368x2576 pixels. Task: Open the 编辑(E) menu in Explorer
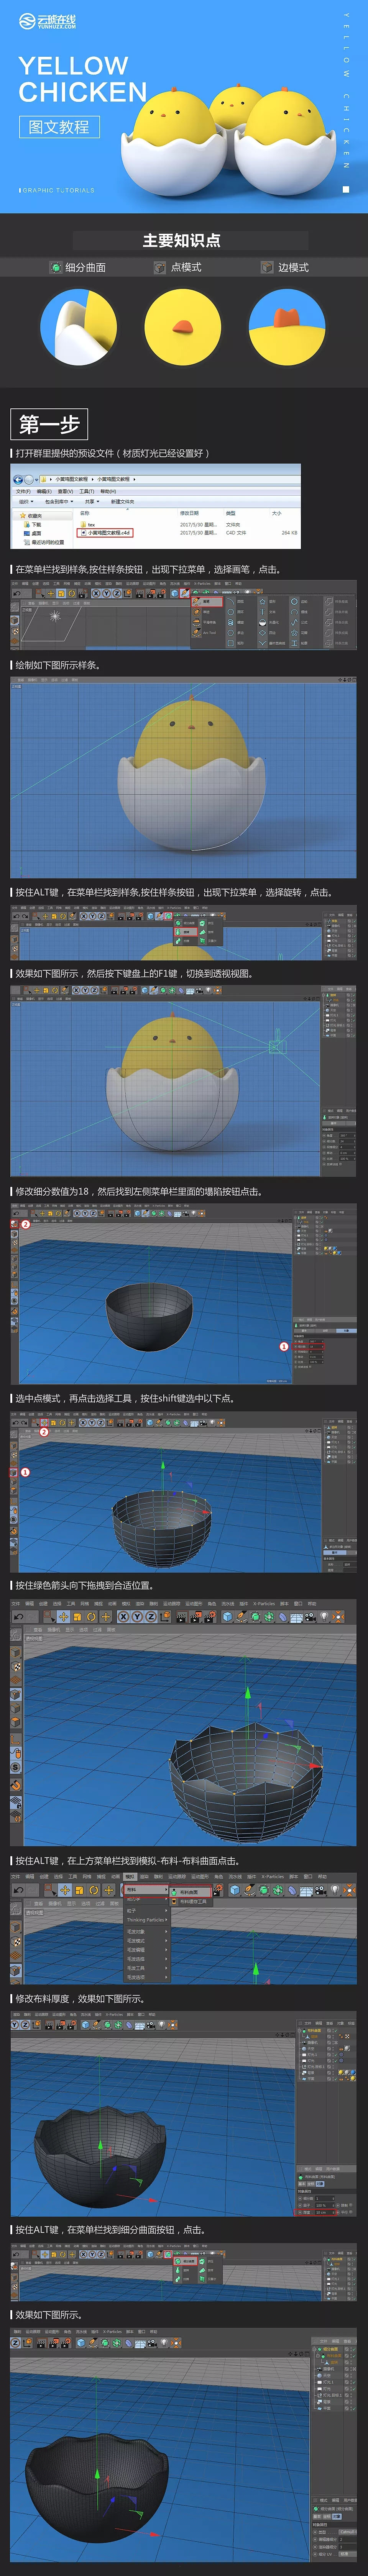click(44, 491)
